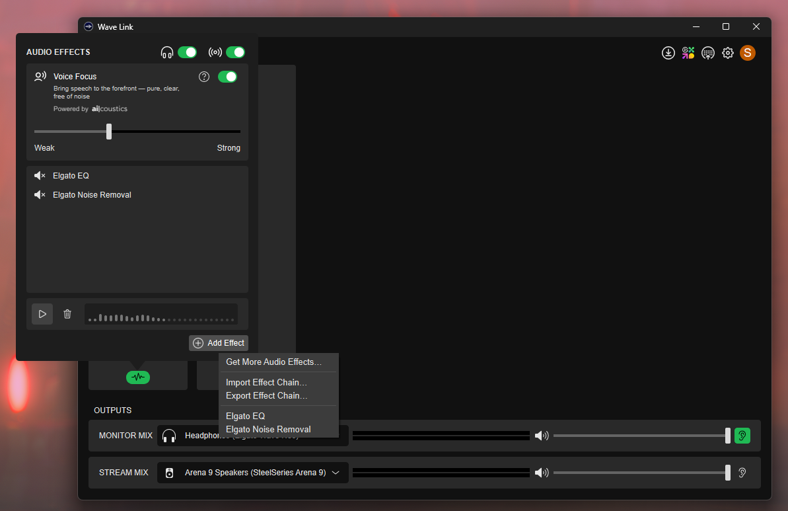The height and width of the screenshot is (511, 788).
Task: Open the Stream Deck grid icon
Action: [x=707, y=53]
